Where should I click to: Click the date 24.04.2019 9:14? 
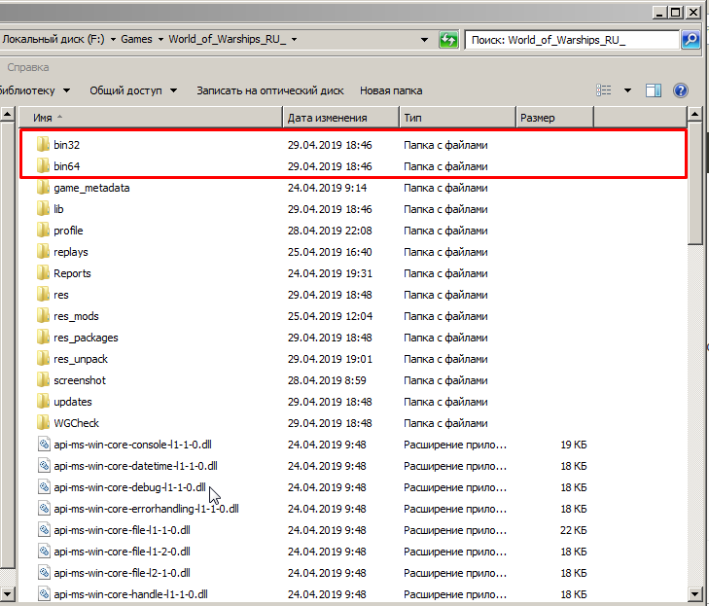coord(328,188)
